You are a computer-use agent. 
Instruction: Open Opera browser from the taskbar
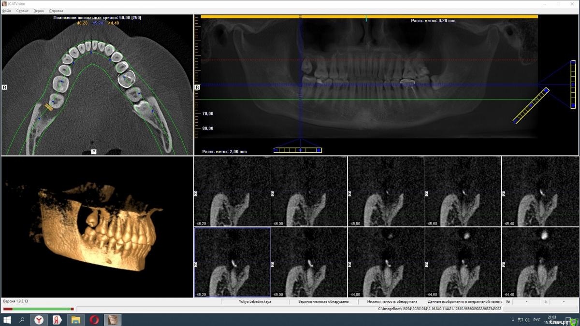(95, 320)
